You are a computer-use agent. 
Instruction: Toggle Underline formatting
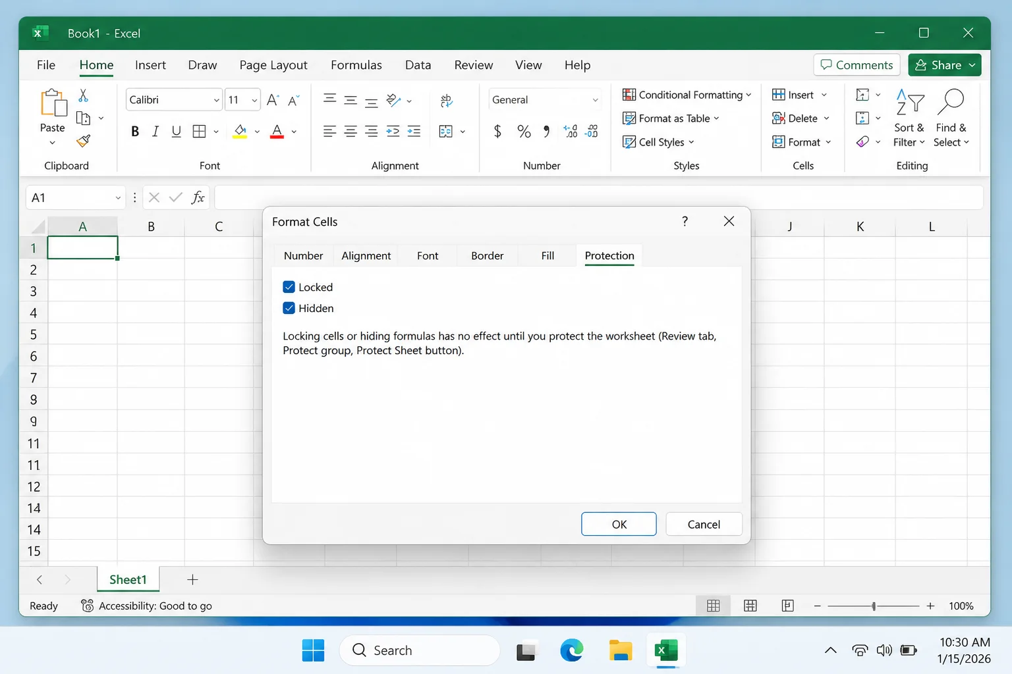(176, 132)
